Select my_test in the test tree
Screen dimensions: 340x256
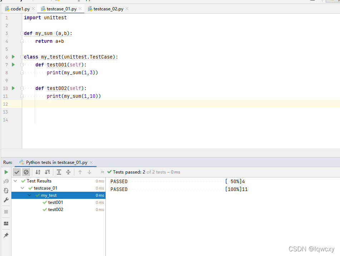49,195
